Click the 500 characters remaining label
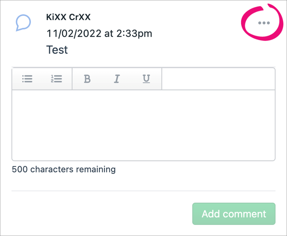287x236 pixels. [x=64, y=170]
